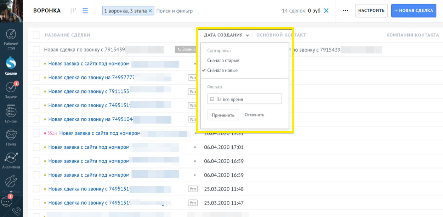443x217 pixels.
Task: Click the Усп tag on the 74957777 deal
Action: 193,78
